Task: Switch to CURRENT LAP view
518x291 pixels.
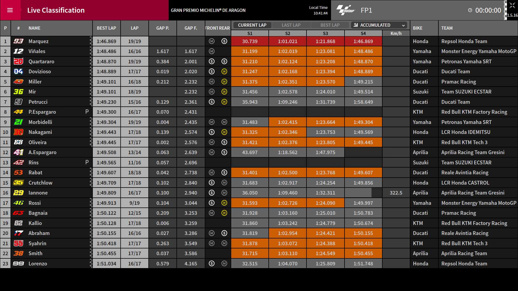Action: [252, 25]
